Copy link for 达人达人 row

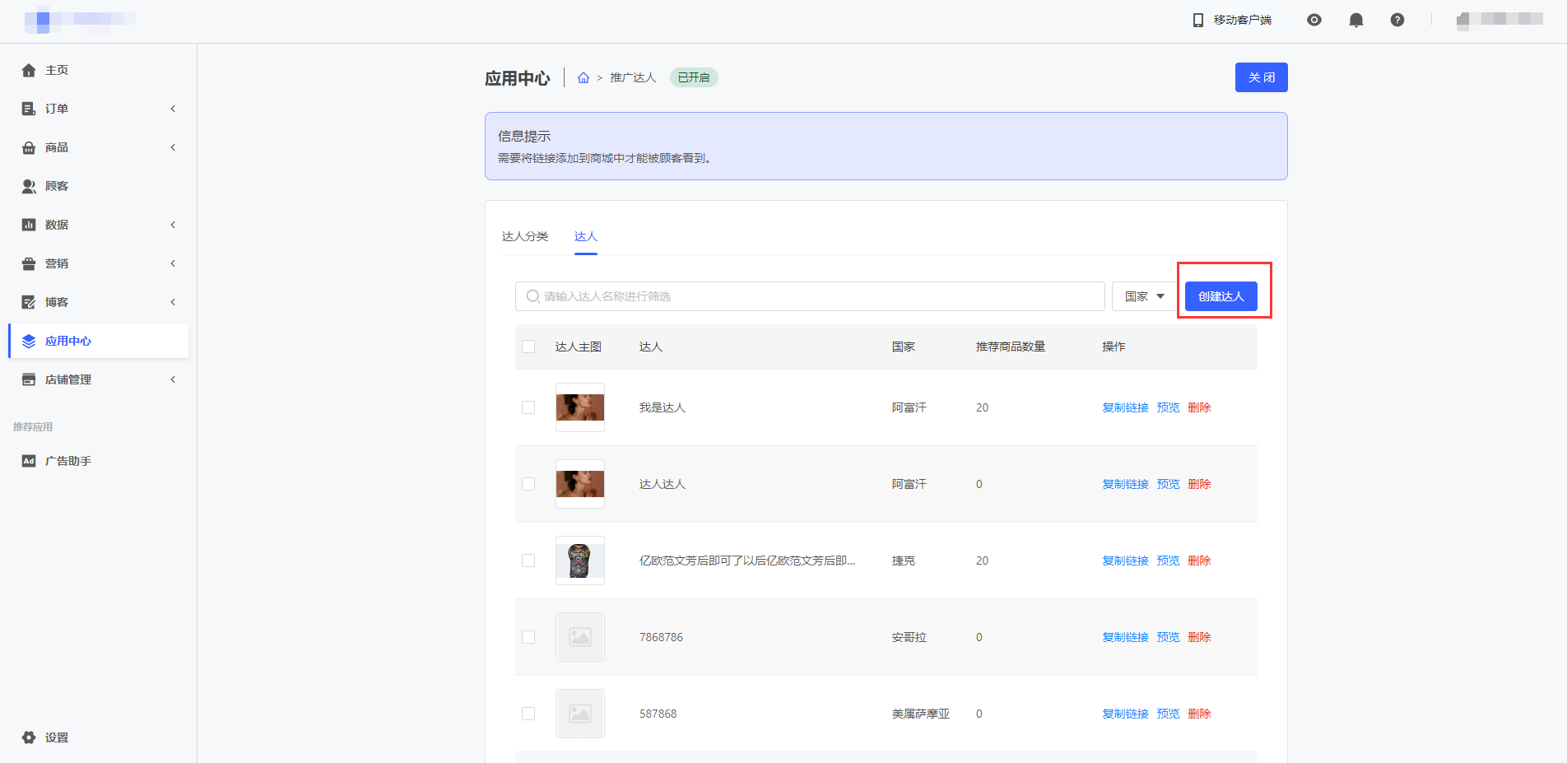1125,484
